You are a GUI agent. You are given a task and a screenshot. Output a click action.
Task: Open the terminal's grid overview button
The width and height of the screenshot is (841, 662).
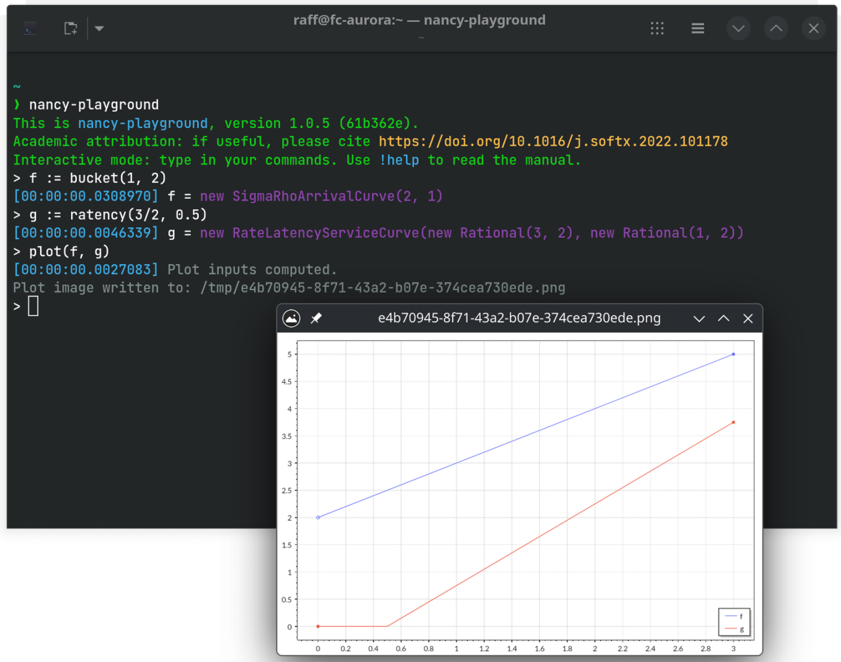coord(657,28)
